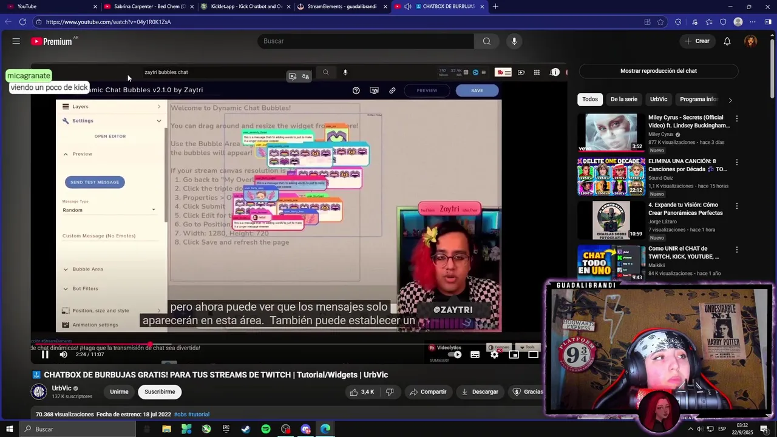
Task: Toggle the subtitles button in player
Action: pos(475,355)
